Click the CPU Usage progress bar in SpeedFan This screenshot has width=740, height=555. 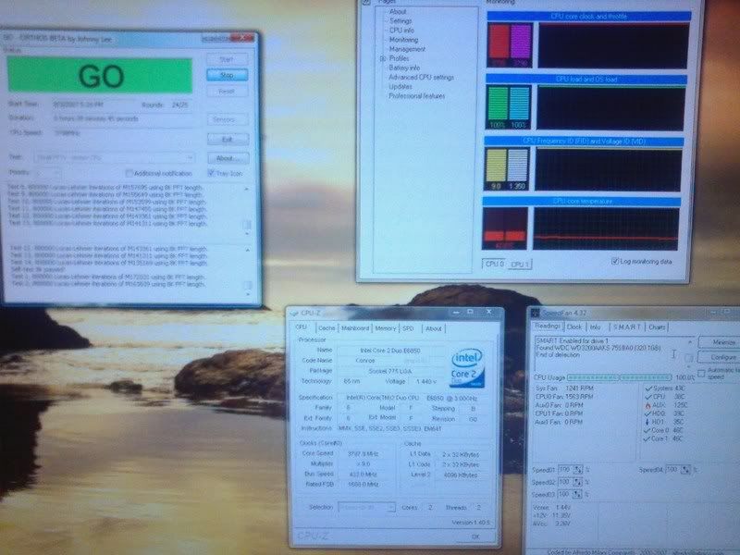[619, 377]
